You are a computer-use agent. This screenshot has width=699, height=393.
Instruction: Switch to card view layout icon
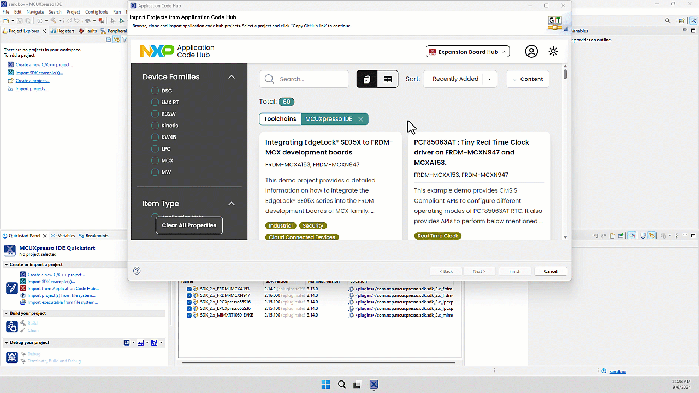[x=367, y=79]
